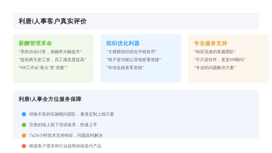Click quote "提前两天发工资，员工满意度提高"
This screenshot has height=153, width=272.
[52, 60]
